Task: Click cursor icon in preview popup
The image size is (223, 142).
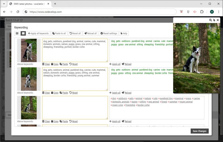Action: [x=214, y=20]
